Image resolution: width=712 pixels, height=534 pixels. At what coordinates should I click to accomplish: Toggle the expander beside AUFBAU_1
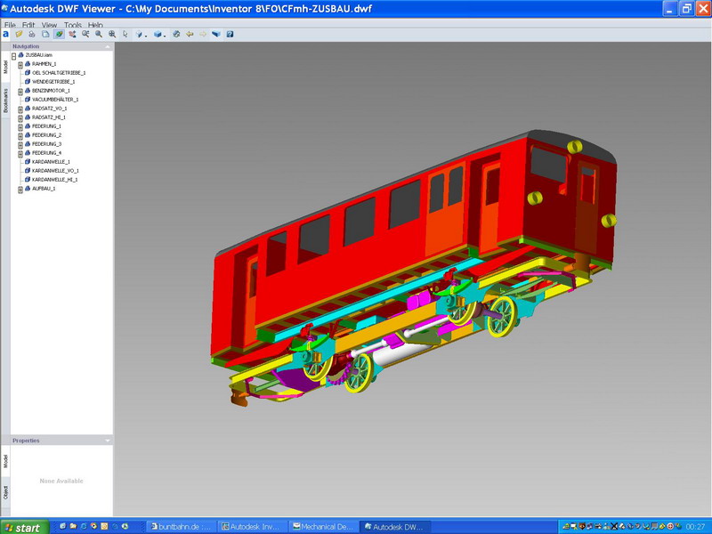point(20,190)
